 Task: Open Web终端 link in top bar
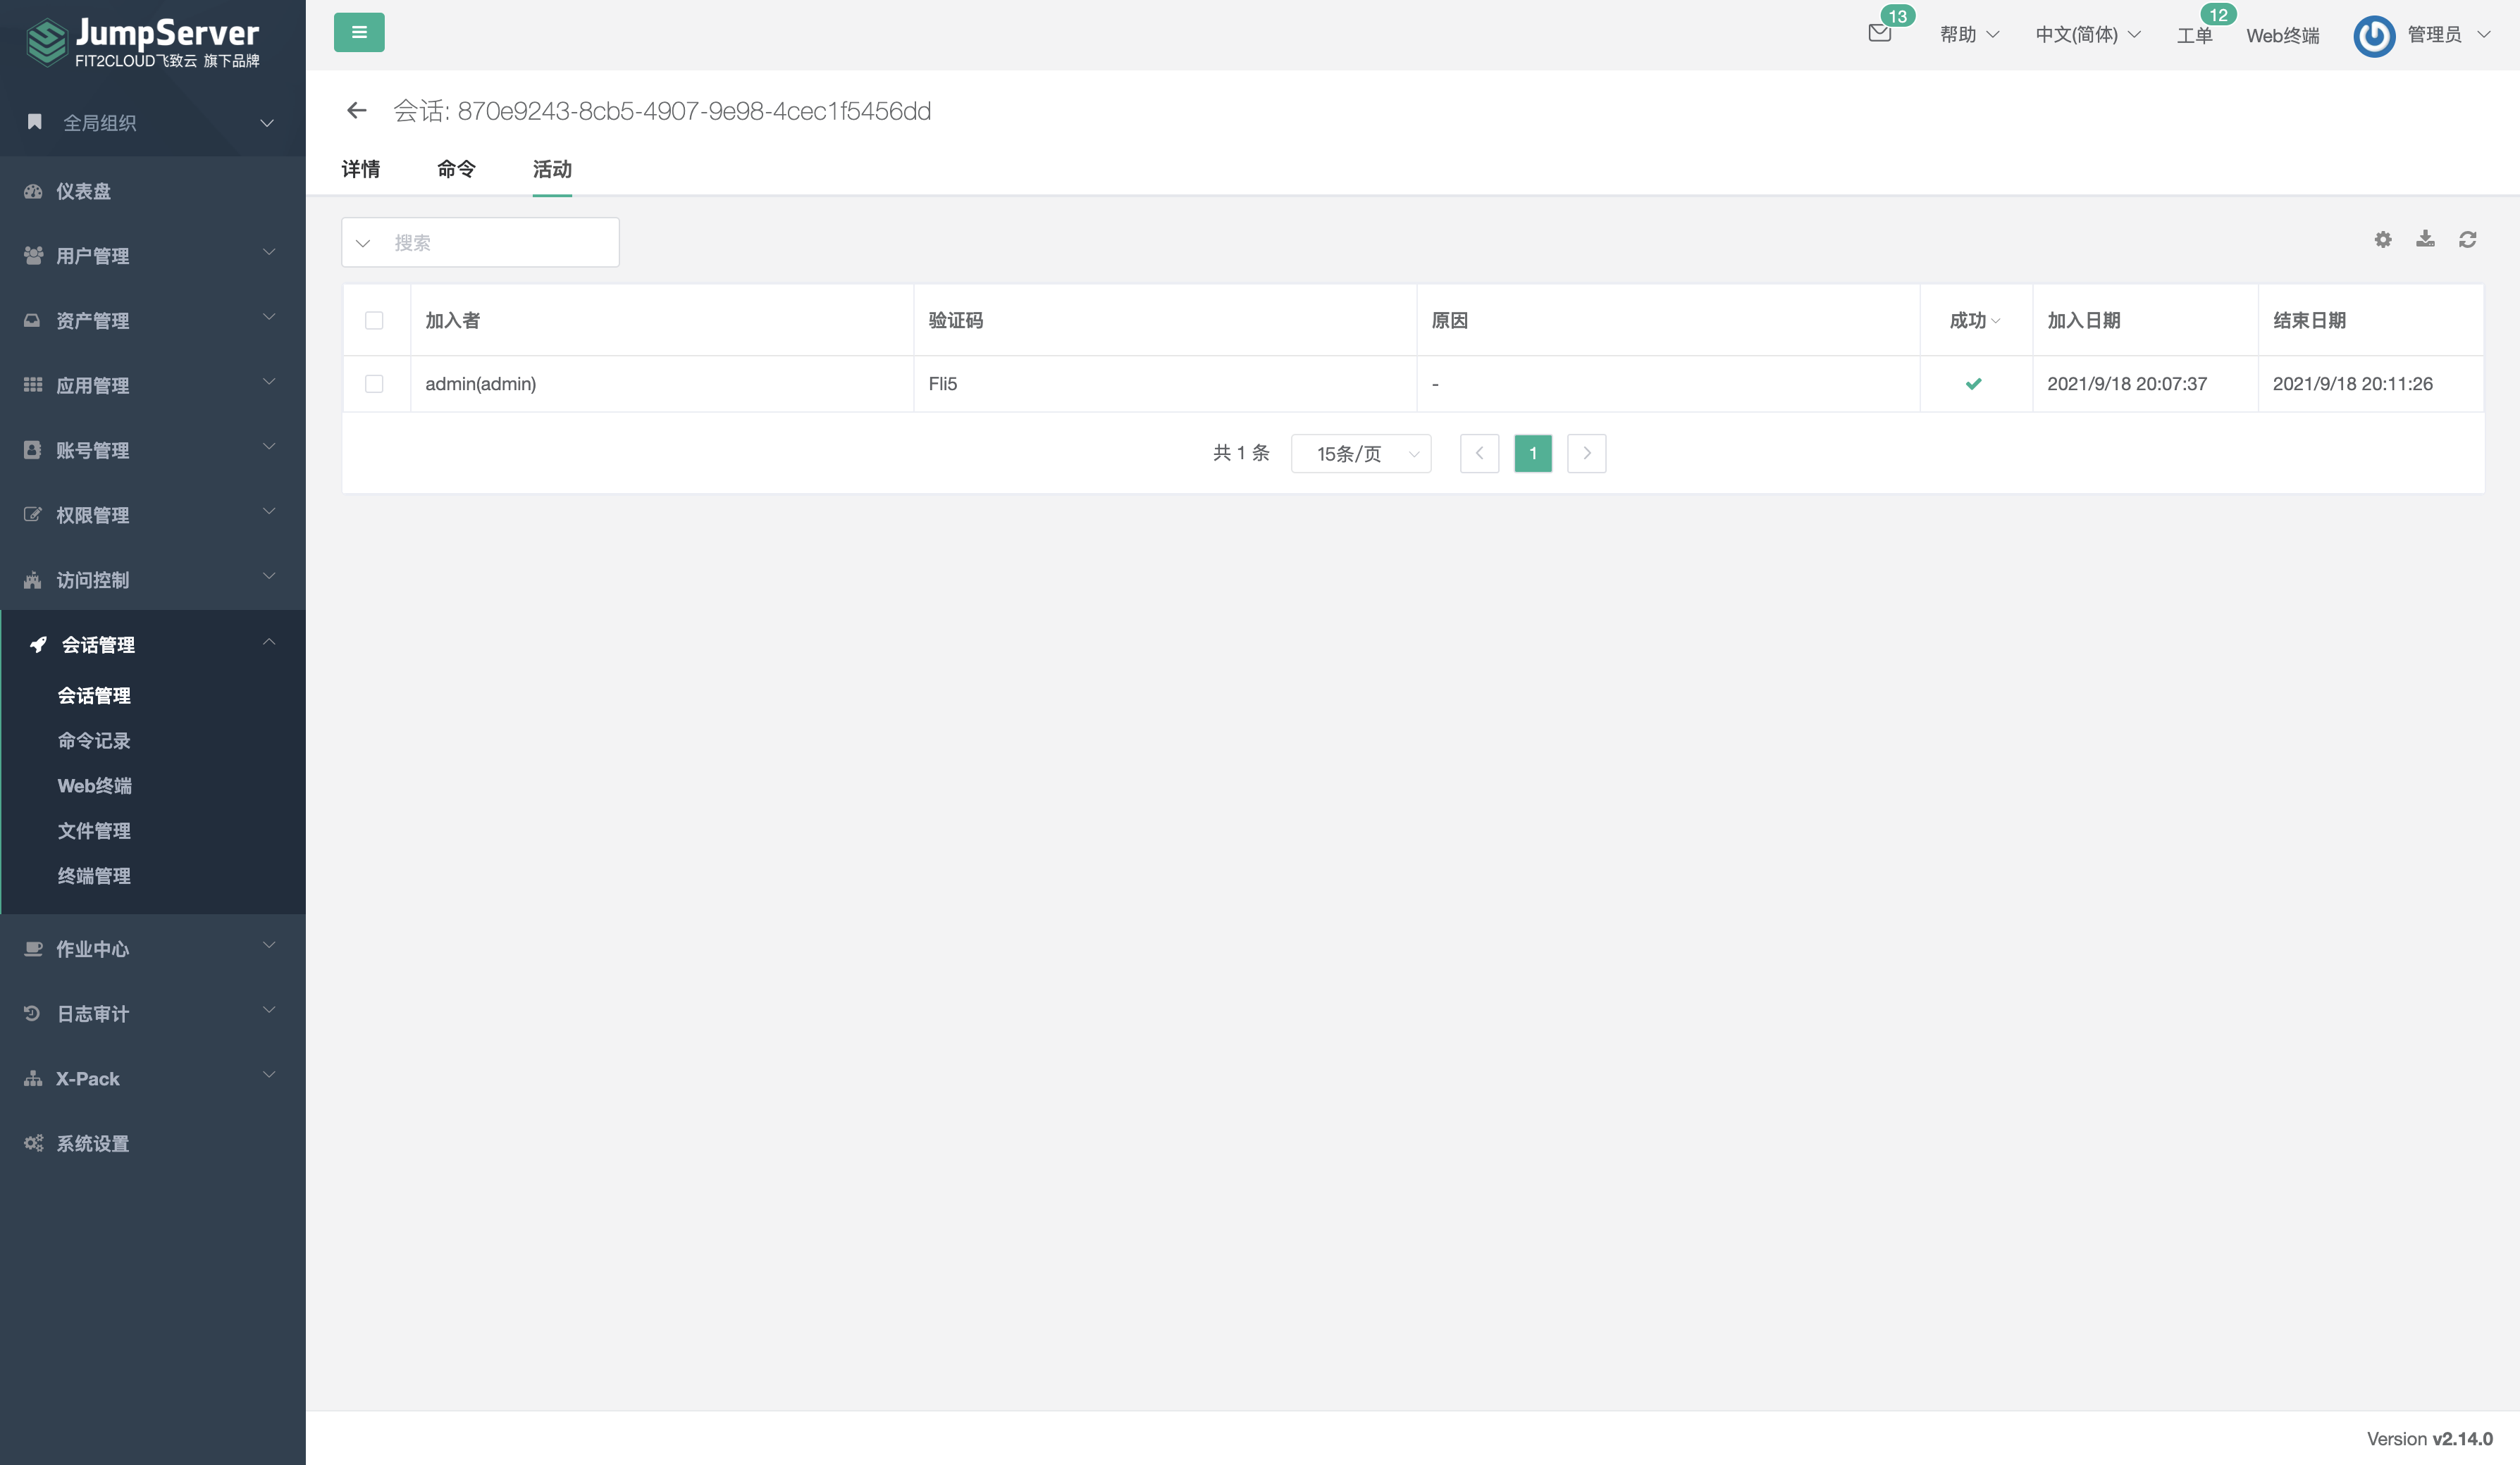[2282, 36]
